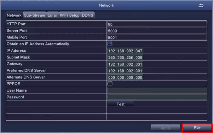Click the Preferred DNS Server field
The width and height of the screenshot is (213, 133).
(125, 71)
